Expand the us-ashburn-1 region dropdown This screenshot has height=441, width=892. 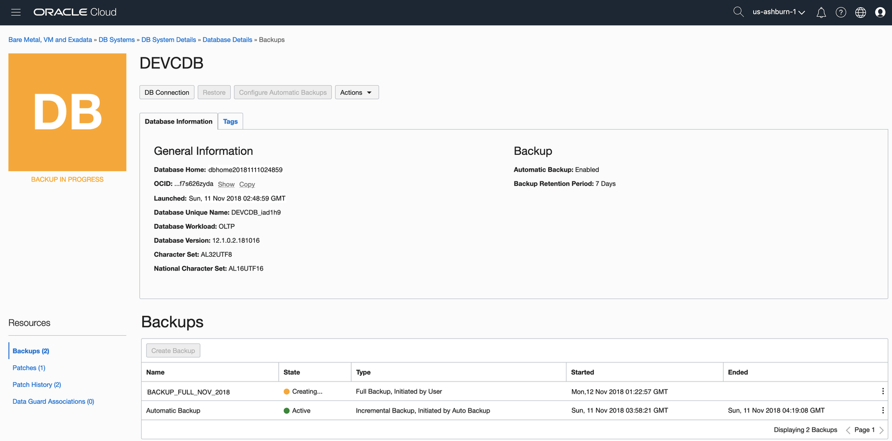(779, 12)
